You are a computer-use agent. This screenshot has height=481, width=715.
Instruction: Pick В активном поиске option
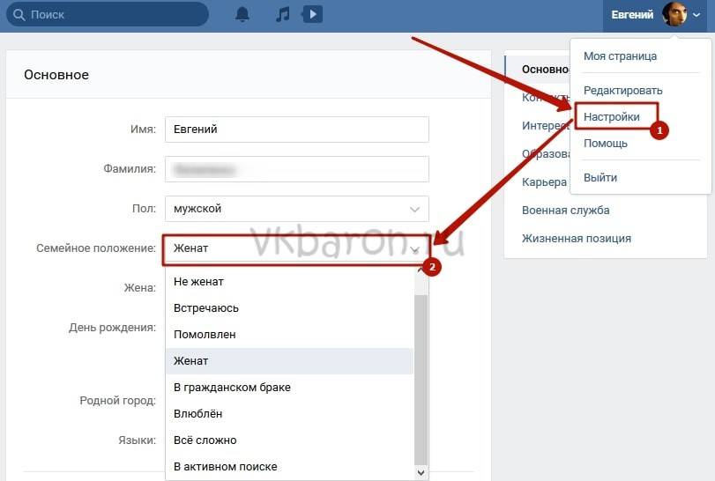tap(226, 467)
